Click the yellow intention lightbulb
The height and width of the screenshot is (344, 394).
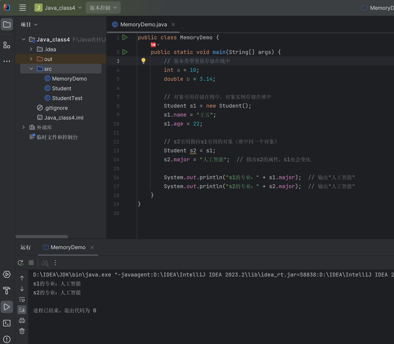(143, 61)
